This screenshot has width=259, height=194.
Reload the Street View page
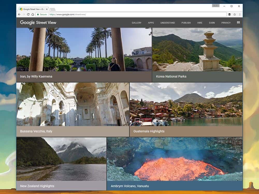click(x=28, y=14)
